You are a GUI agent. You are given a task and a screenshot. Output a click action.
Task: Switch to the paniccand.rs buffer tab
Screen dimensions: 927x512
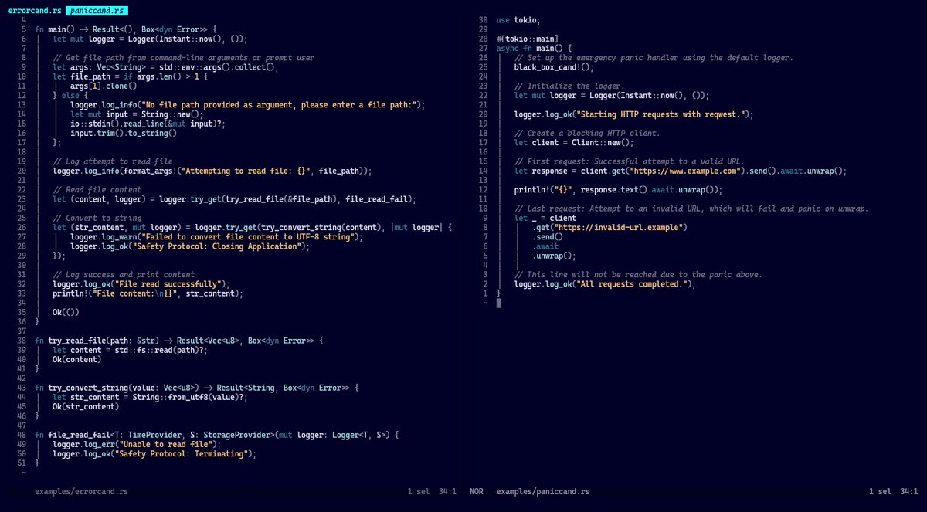pos(97,11)
